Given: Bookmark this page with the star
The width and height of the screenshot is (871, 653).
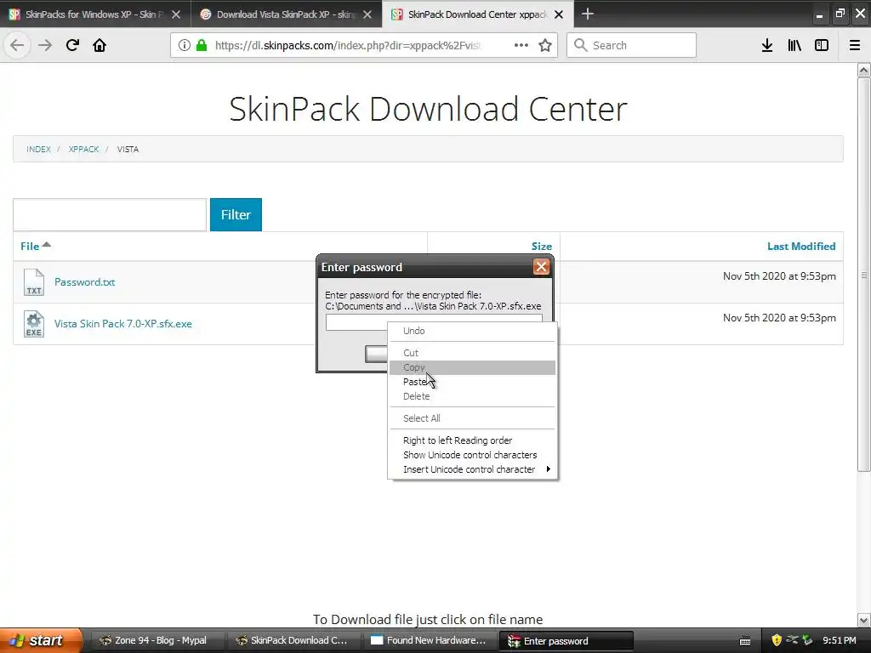Looking at the screenshot, I should [545, 45].
